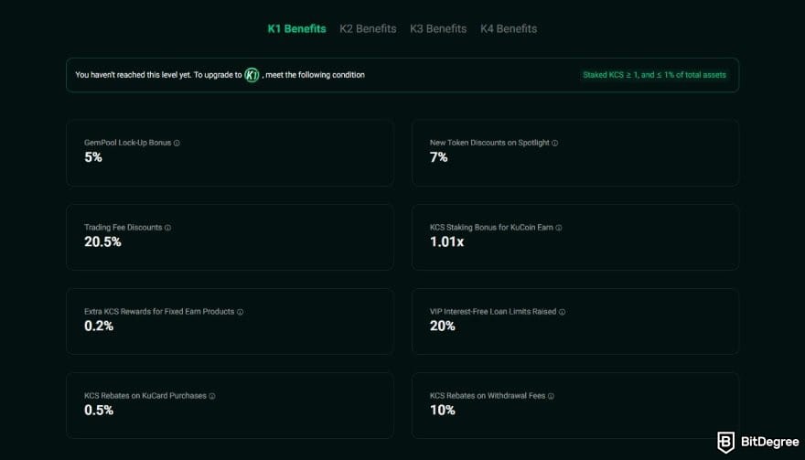Open info icon next to New Token Discounts on Spotlight
This screenshot has height=460, width=805.
click(554, 144)
